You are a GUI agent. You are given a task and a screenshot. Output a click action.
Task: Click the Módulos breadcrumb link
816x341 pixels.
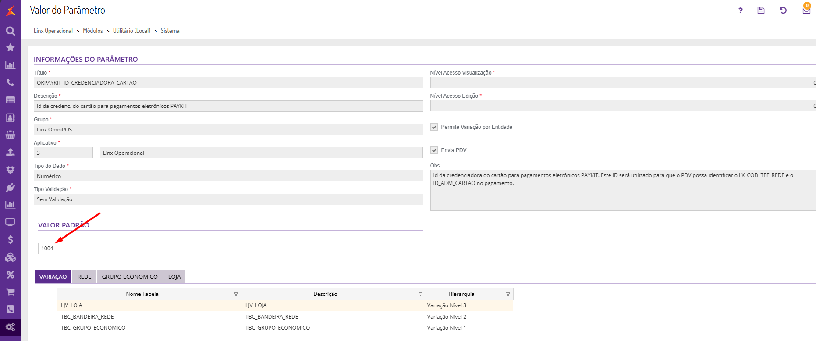point(93,31)
